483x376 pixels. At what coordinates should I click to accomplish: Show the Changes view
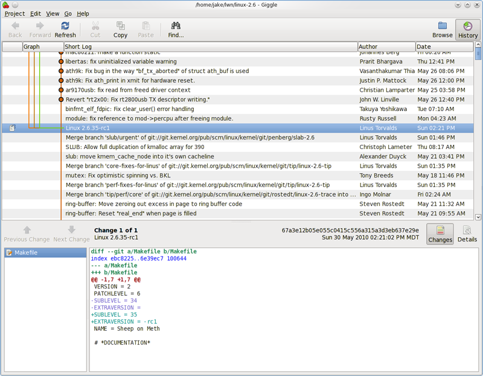pyautogui.click(x=440, y=234)
